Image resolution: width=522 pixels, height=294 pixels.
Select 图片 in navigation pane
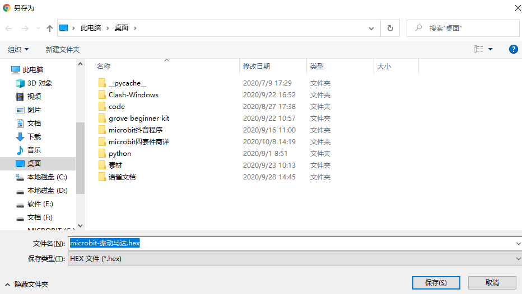[x=29, y=110]
